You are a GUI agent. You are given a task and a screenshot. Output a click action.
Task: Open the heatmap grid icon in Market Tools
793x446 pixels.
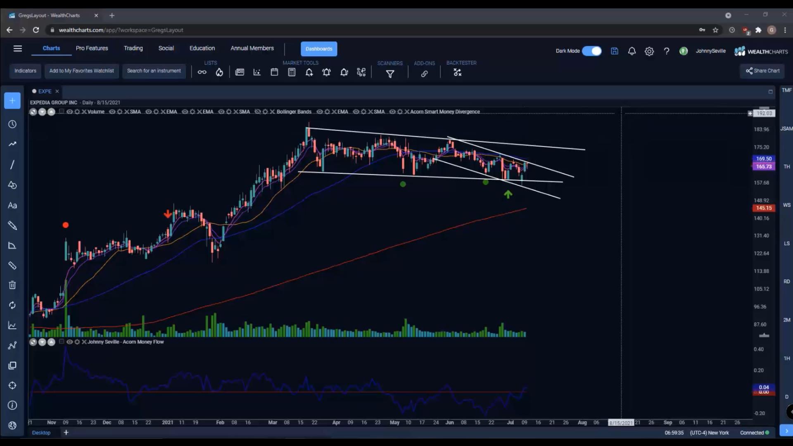[x=361, y=72]
